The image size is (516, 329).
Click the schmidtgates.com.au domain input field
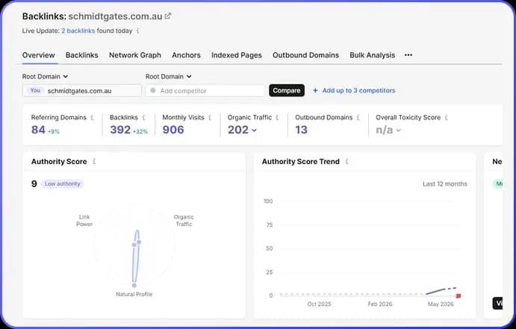(82, 91)
